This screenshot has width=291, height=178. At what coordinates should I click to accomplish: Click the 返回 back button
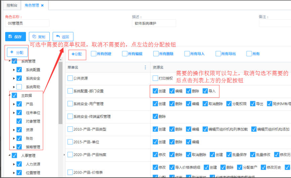(63, 37)
